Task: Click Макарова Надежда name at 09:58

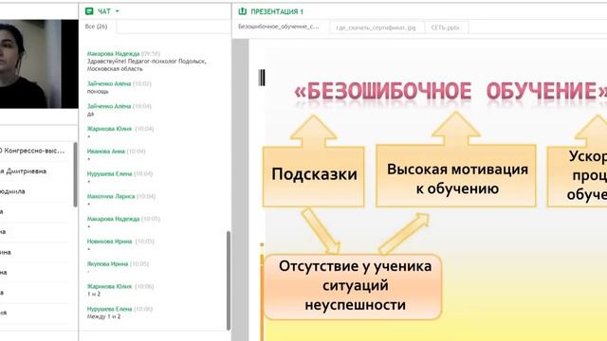Action: (x=113, y=54)
